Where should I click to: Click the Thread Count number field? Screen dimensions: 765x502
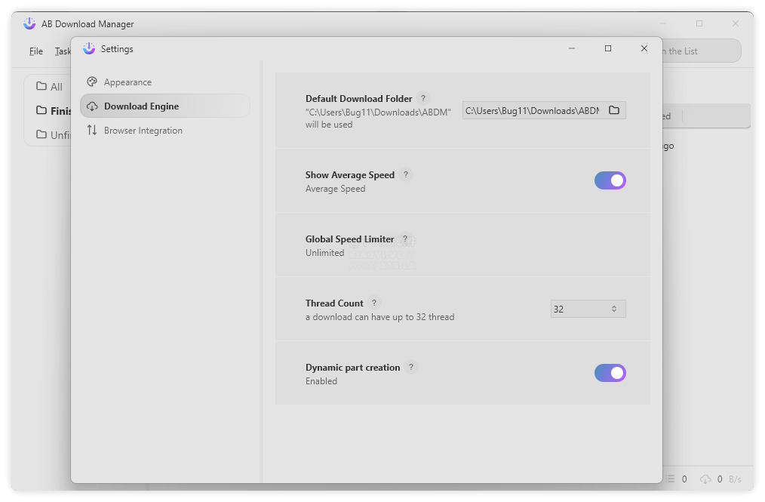[x=577, y=309]
